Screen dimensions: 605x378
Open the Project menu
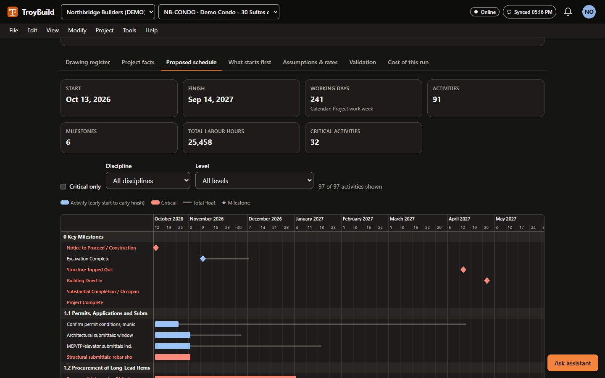105,30
